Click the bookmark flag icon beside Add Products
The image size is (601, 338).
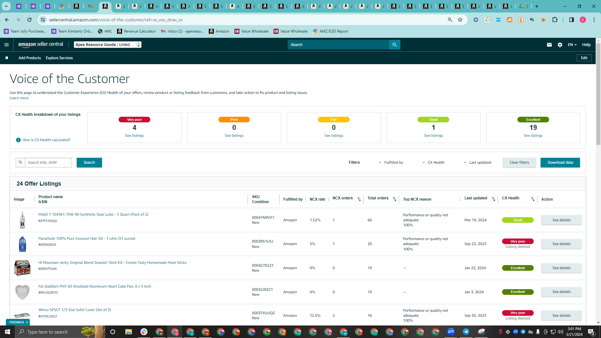pyautogui.click(x=7, y=58)
